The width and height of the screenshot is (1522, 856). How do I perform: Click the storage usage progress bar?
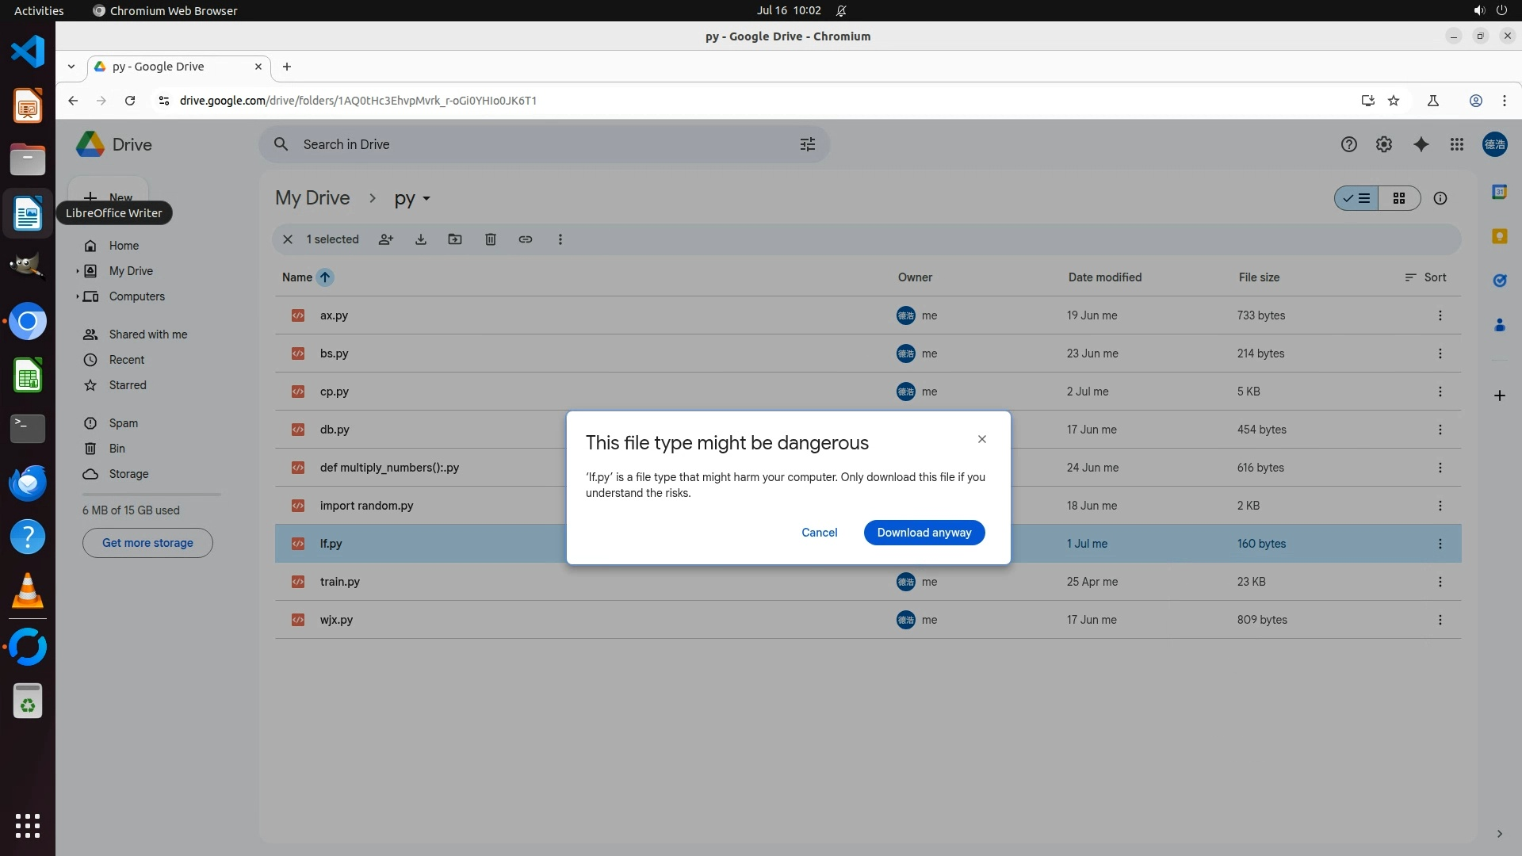pyautogui.click(x=151, y=495)
